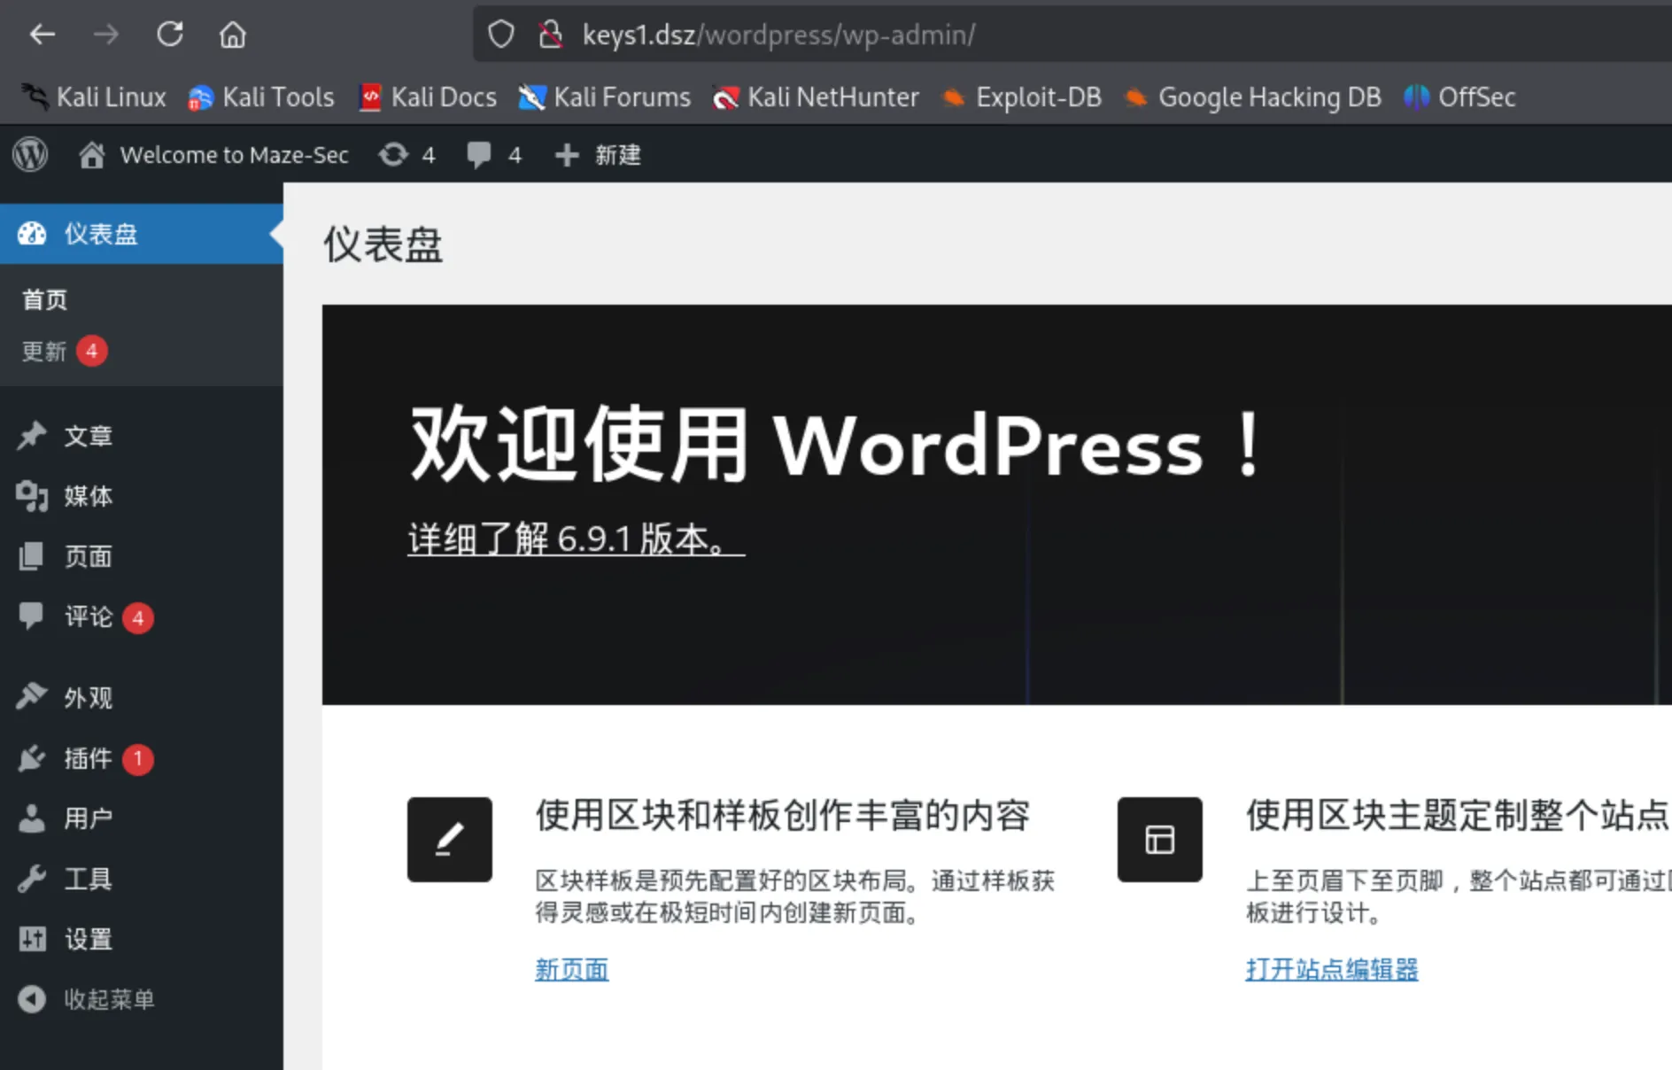Click the media icon for 媒体

[x=32, y=496]
